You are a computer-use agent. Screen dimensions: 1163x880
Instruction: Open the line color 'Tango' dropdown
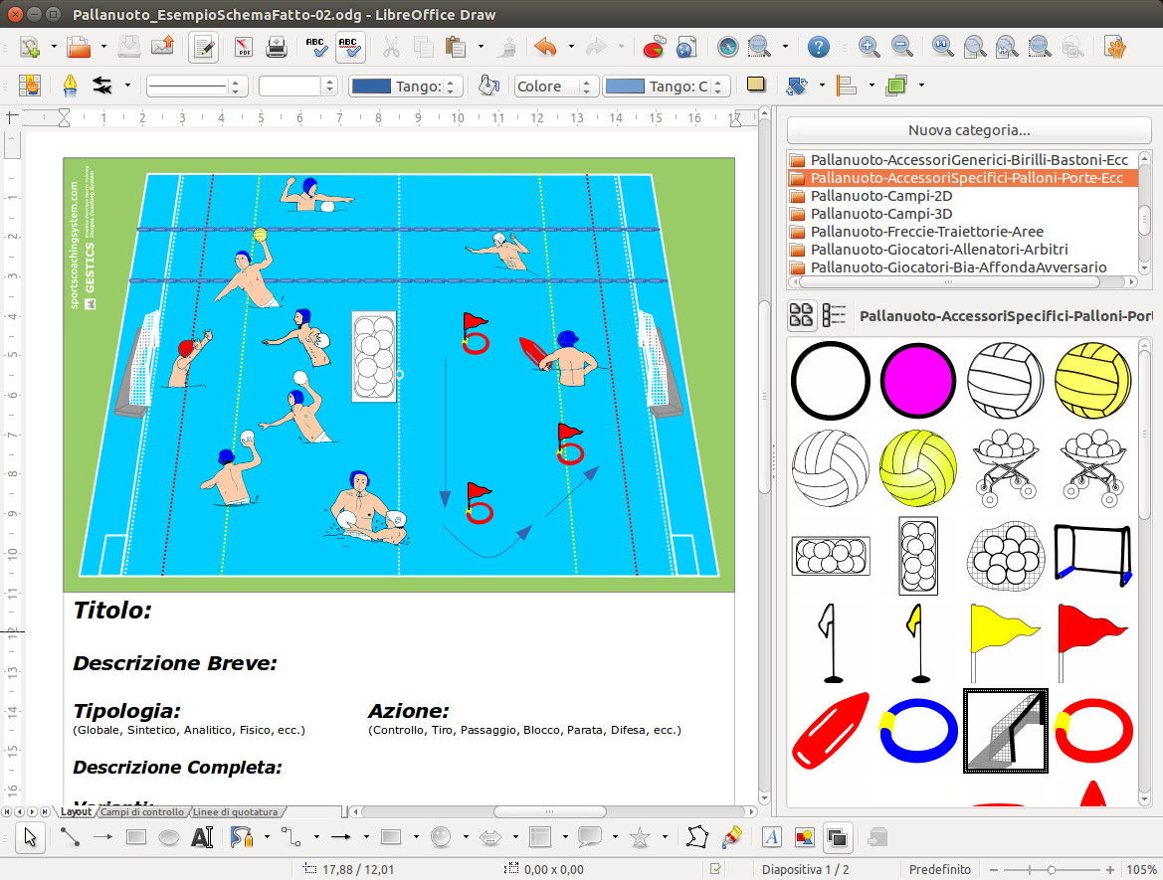click(x=406, y=87)
